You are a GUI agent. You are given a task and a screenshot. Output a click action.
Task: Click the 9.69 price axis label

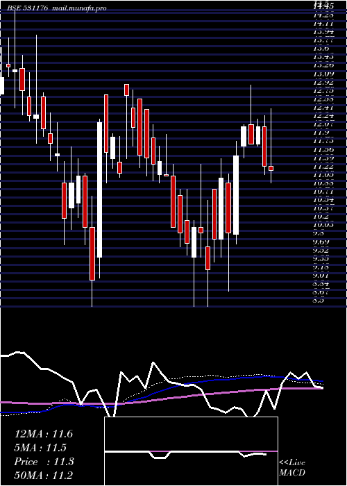(321, 242)
